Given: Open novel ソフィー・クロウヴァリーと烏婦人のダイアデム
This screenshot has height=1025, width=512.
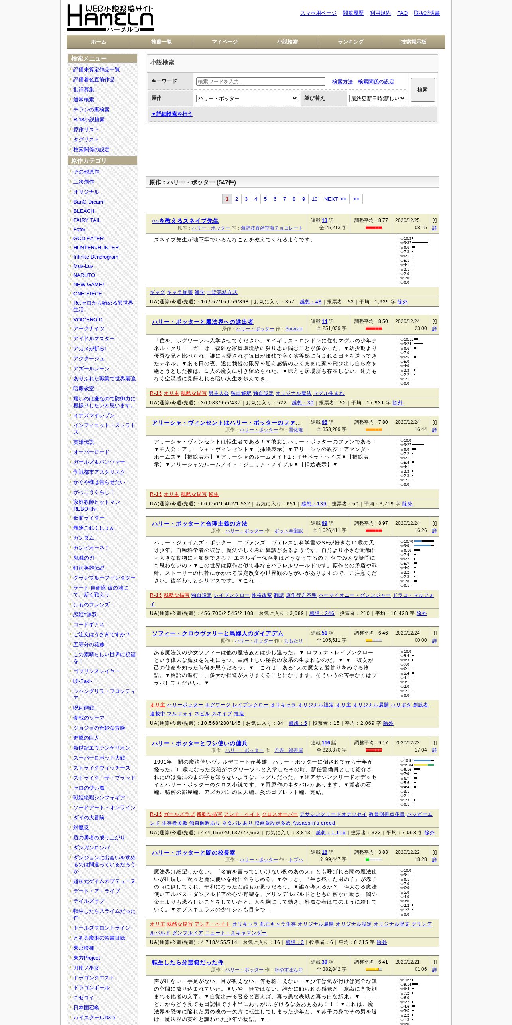Looking at the screenshot, I should click(217, 633).
